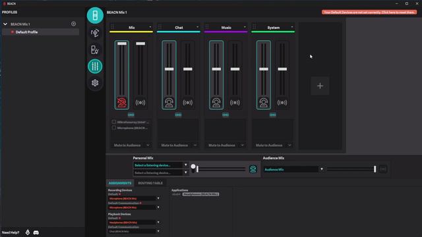Unmute the Mic channel personal headphone icon

pos(121,103)
